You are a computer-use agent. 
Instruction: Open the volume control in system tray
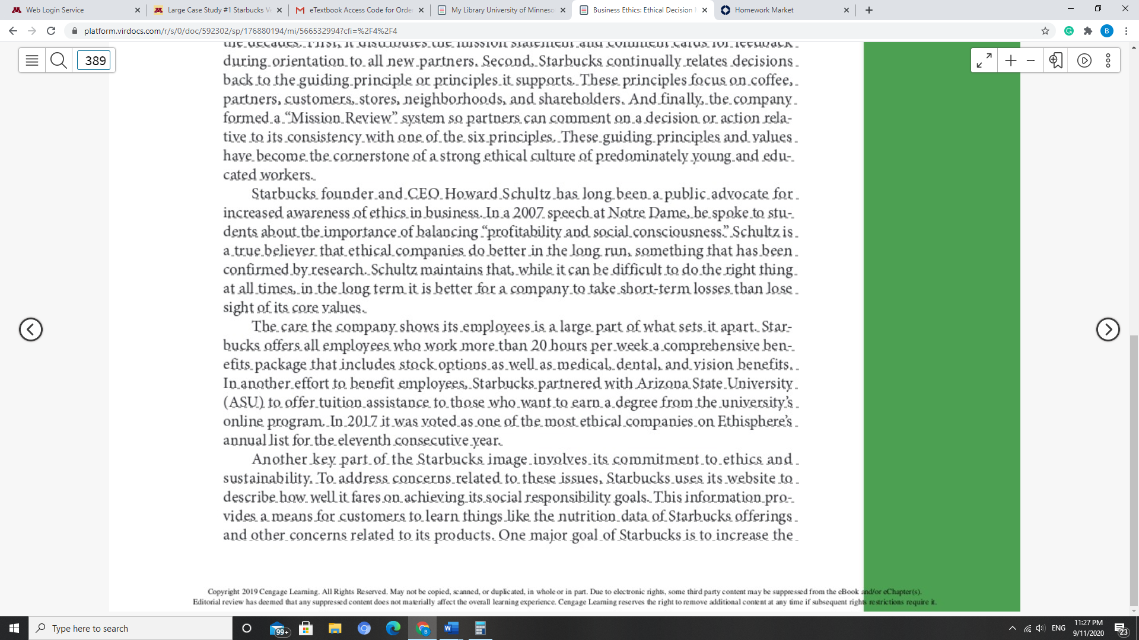point(1041,628)
